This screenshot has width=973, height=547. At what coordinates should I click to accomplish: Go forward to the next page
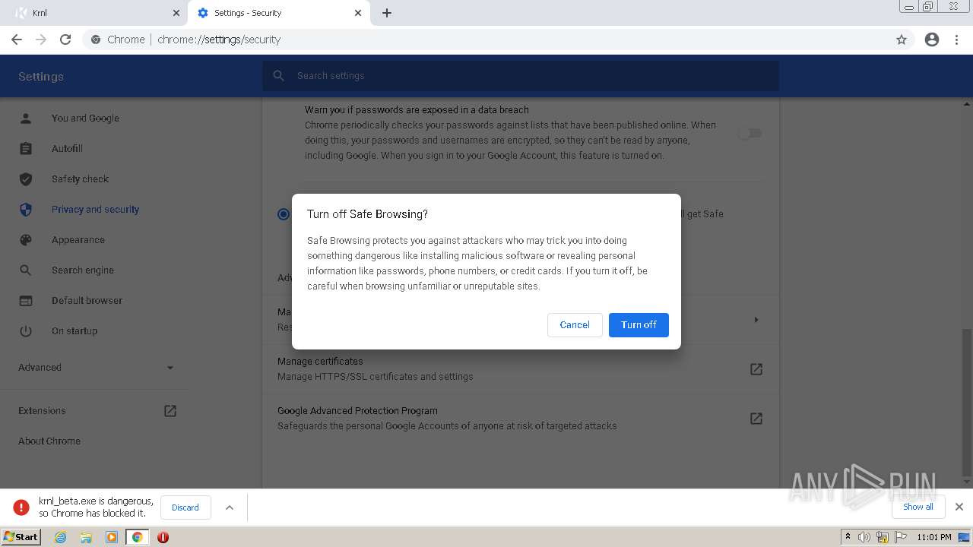41,40
